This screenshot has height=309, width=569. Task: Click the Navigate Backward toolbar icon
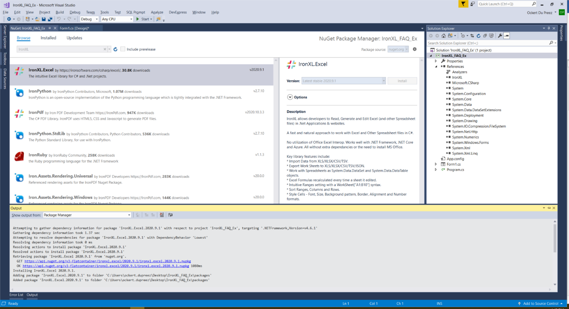coord(9,19)
